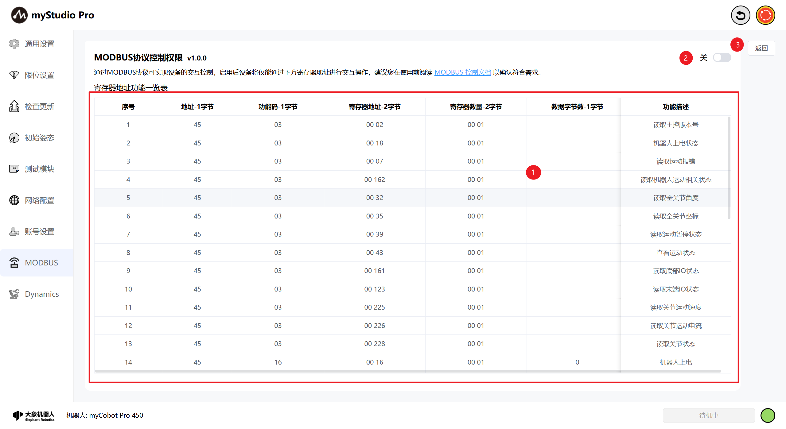786x429 pixels.
Task: Click the 账号设置 account icon
Action: tap(14, 231)
